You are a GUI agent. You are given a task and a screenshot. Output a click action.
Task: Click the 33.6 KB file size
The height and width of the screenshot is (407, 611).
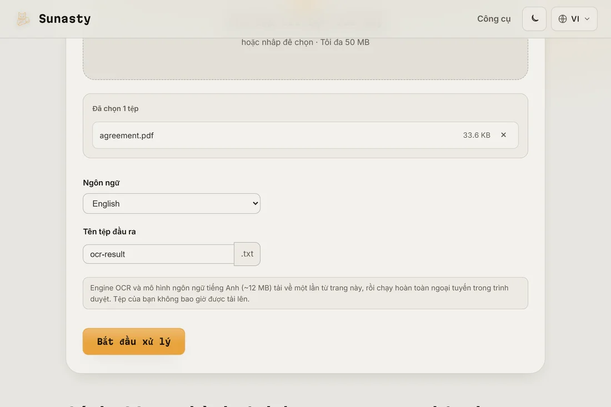[477, 135]
